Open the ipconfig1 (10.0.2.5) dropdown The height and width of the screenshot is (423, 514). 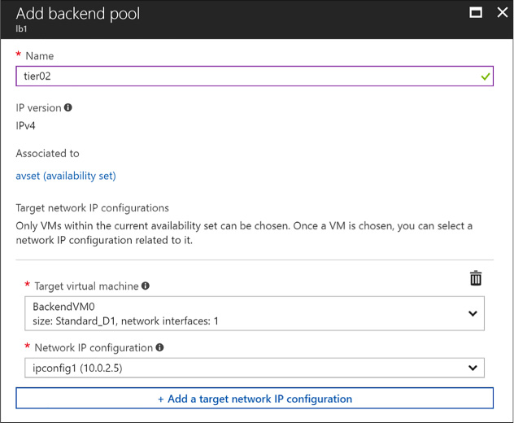255,368
